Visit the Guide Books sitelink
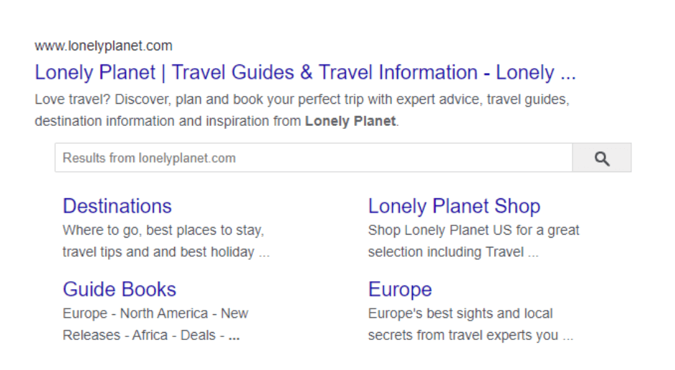Viewport: 675px width, 370px height. tap(119, 289)
